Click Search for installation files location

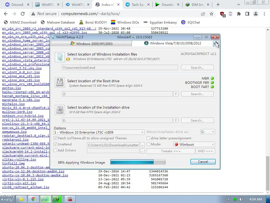pos(197,67)
